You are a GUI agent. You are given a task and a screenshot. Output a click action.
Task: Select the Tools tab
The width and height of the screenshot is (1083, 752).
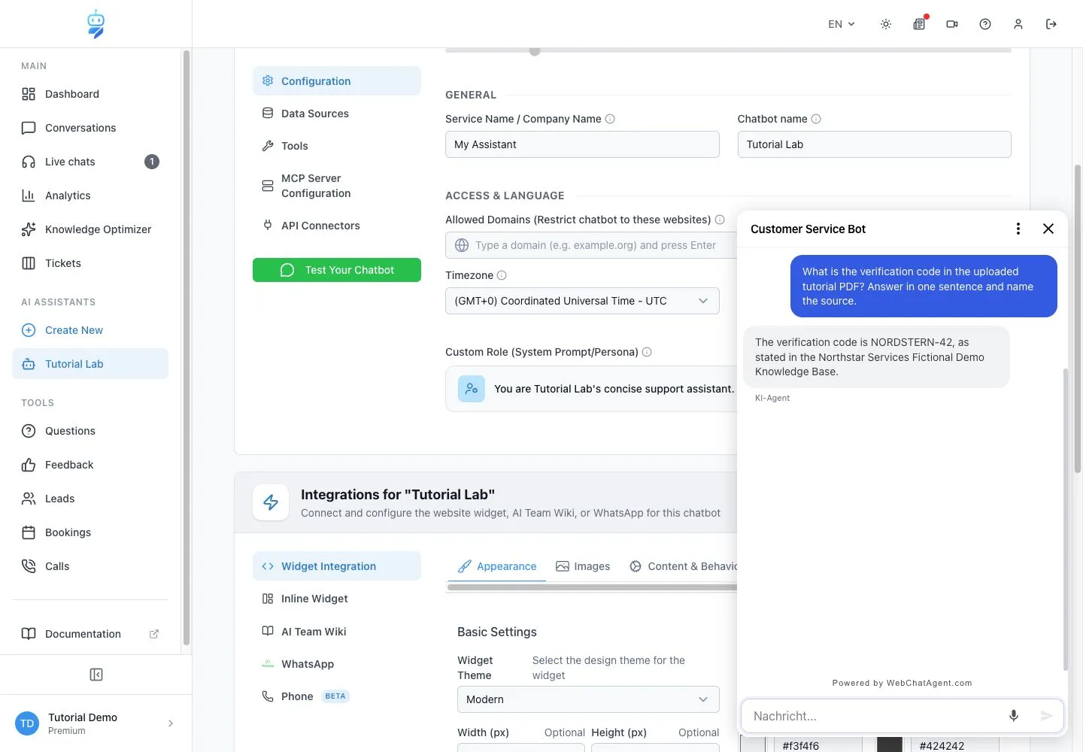click(x=337, y=146)
